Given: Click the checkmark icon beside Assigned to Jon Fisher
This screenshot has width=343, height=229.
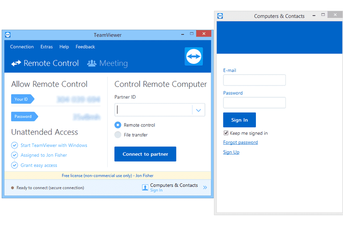Looking at the screenshot, I should 14,155.
